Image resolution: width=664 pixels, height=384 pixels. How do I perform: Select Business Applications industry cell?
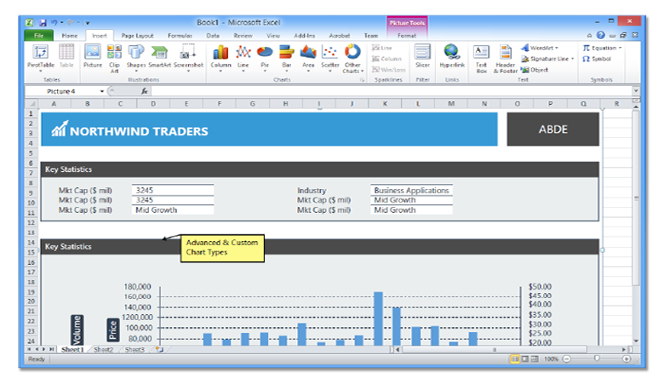click(411, 190)
